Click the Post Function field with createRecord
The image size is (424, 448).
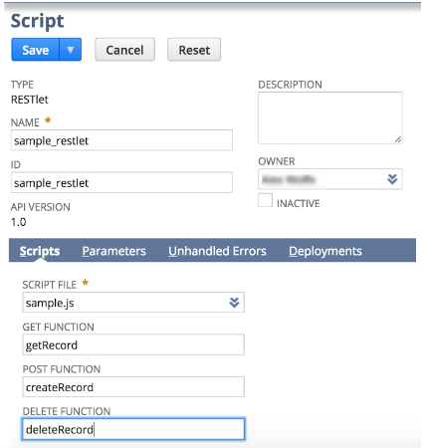(x=133, y=387)
